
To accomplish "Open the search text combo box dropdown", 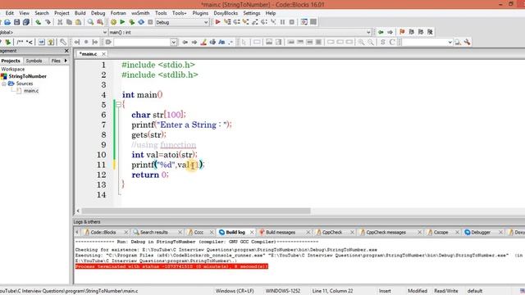I will tap(173, 42).
